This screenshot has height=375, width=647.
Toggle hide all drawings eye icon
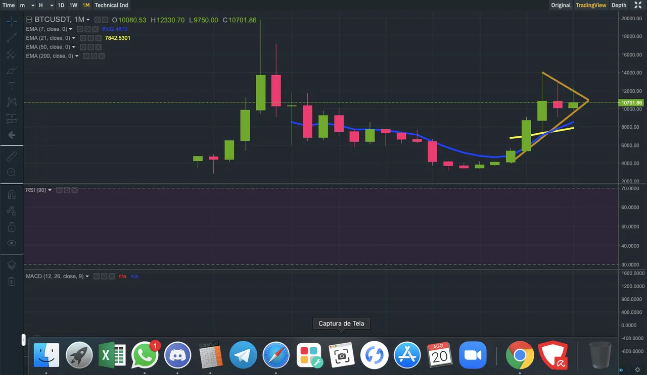pyautogui.click(x=12, y=243)
